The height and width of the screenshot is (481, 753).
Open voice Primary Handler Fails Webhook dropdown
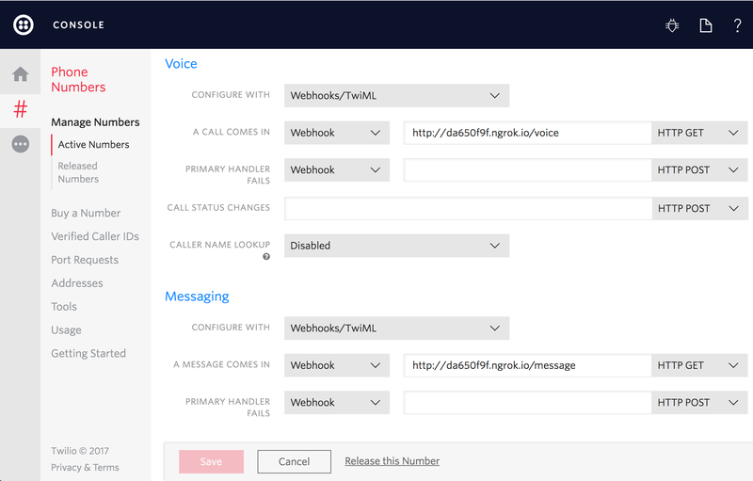point(337,170)
